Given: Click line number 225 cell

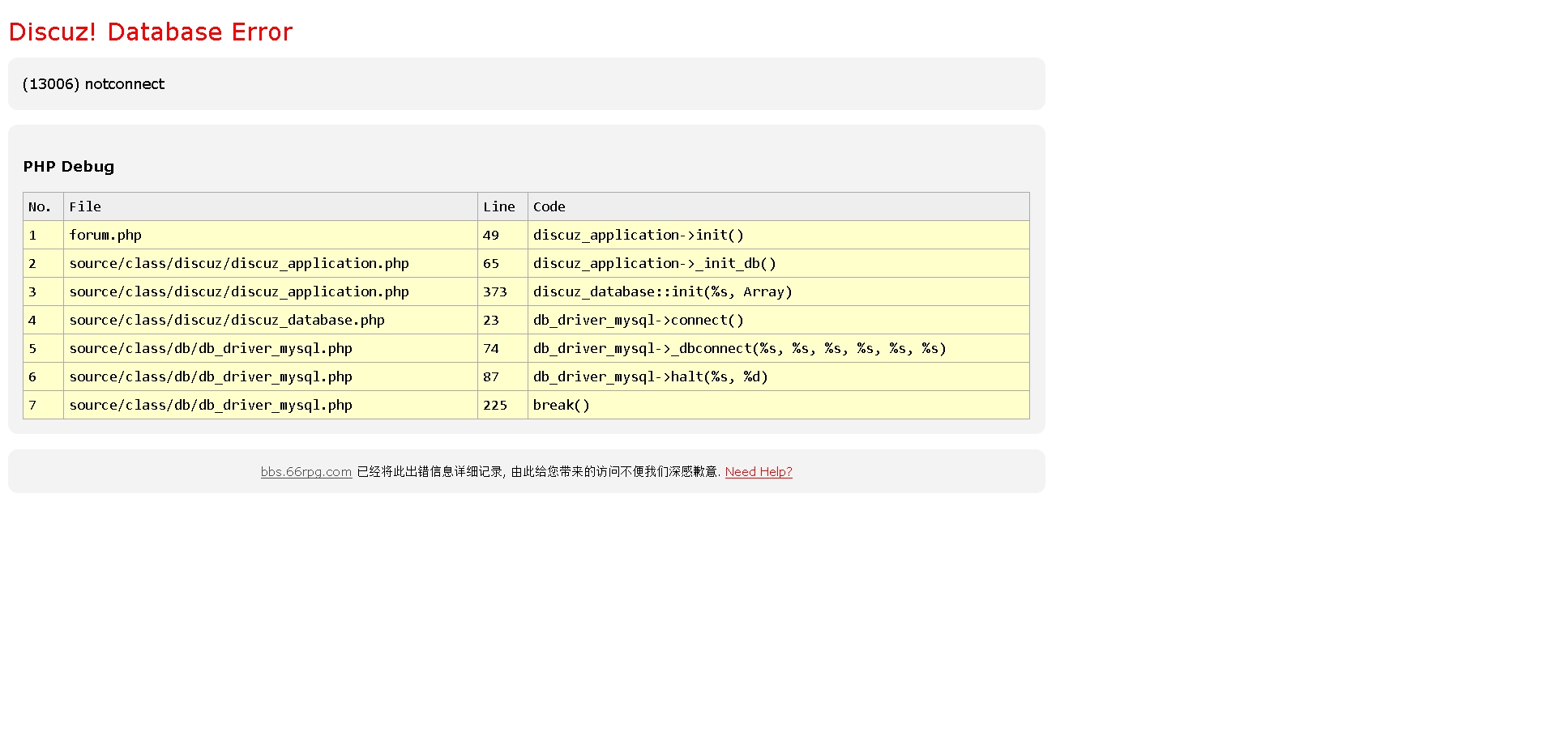Looking at the screenshot, I should coord(502,405).
